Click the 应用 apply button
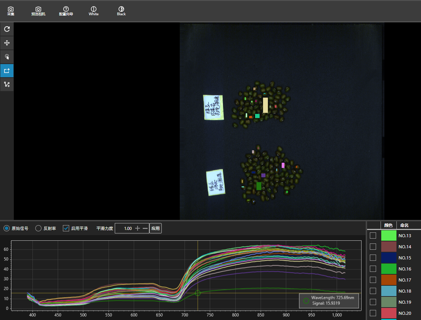 point(156,229)
